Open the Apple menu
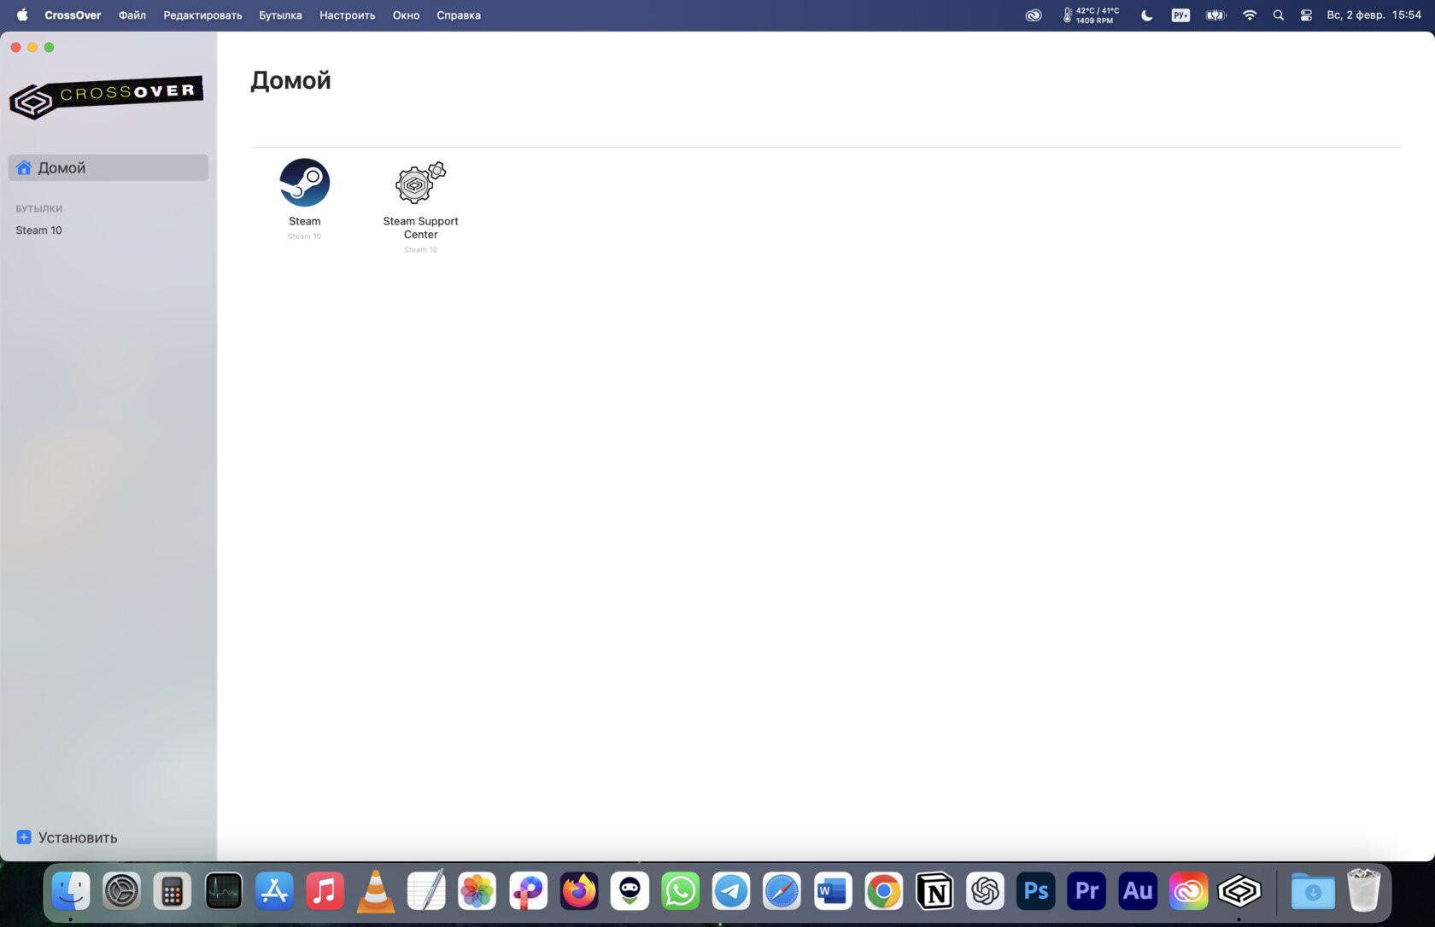Screen dimensions: 1435x927 coord(22,15)
